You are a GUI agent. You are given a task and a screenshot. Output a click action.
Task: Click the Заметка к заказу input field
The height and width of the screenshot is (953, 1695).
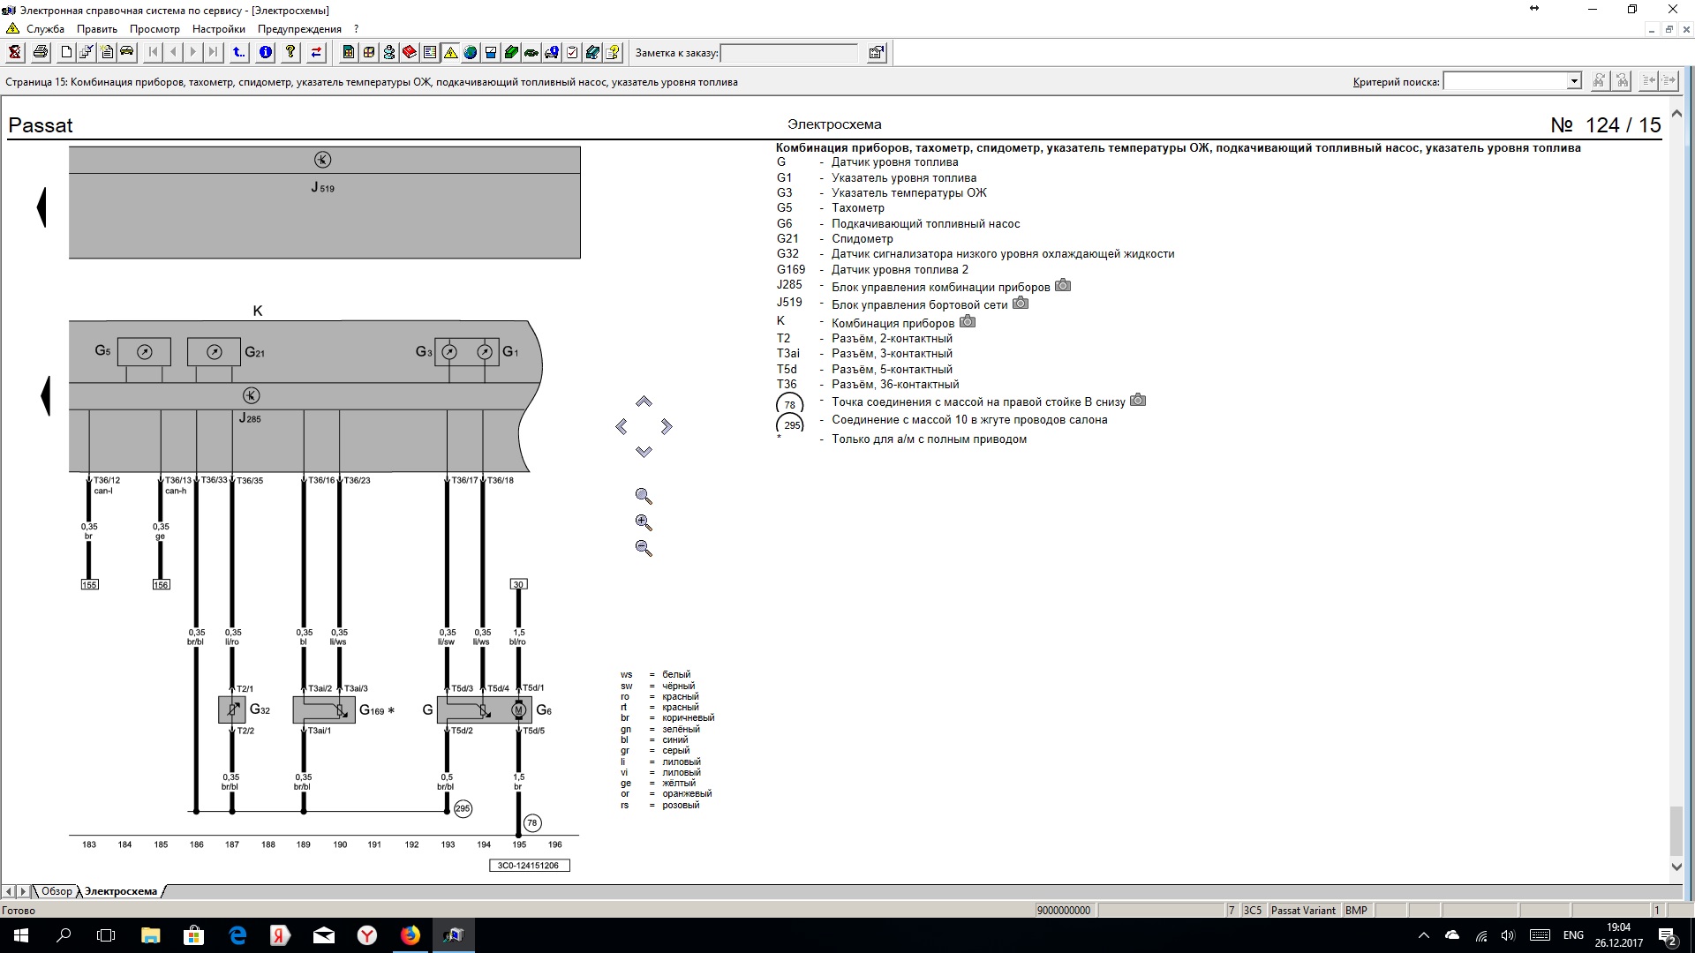click(789, 53)
